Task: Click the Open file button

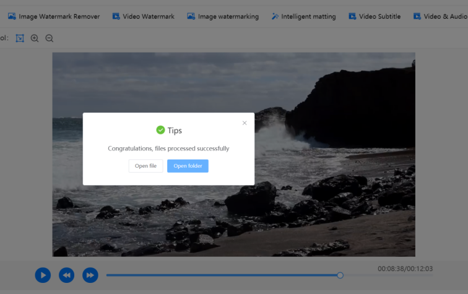Action: point(145,166)
